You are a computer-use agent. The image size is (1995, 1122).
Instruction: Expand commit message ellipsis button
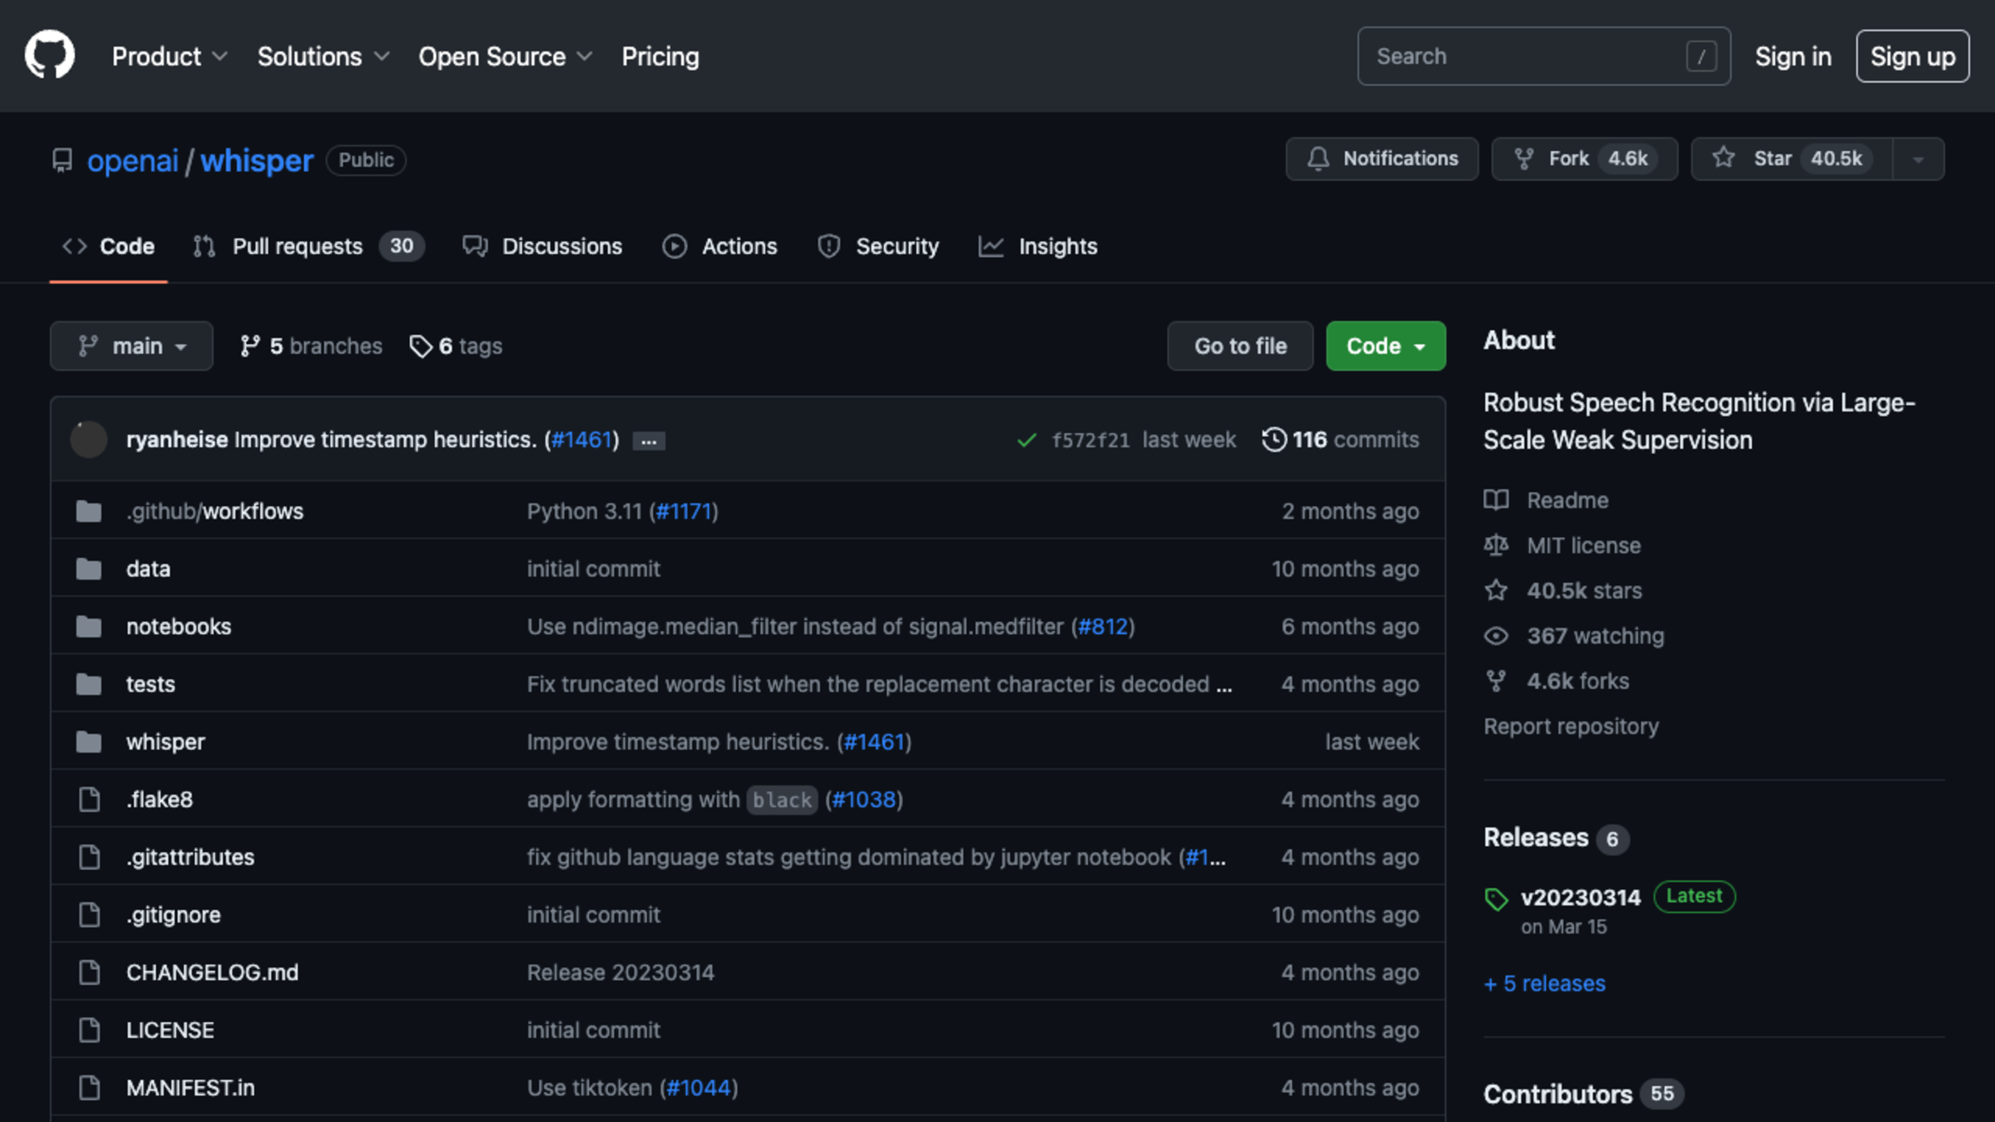[x=648, y=440]
